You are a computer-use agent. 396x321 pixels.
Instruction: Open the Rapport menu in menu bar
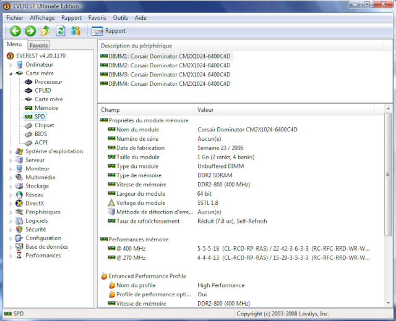[72, 18]
